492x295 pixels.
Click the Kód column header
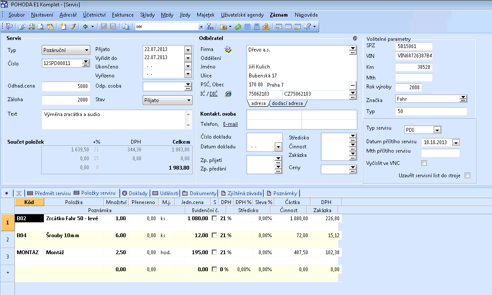tap(29, 202)
